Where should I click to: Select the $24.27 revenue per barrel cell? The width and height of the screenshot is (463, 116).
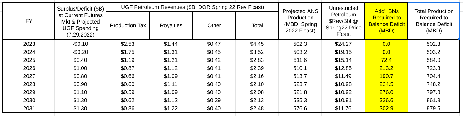click(x=343, y=44)
